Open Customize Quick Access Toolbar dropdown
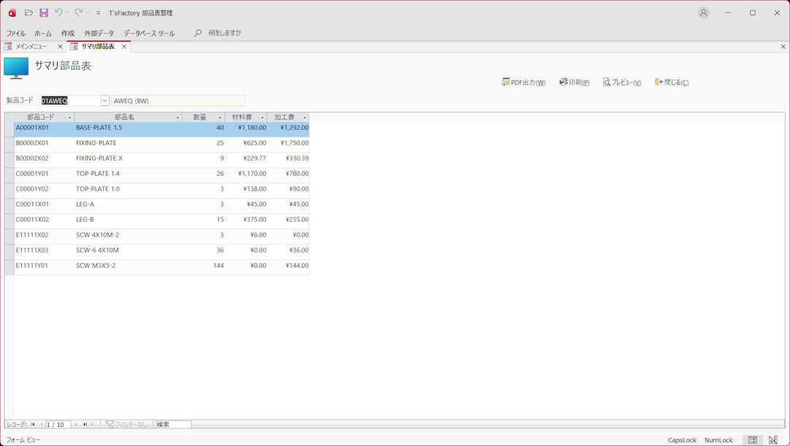790x446 pixels. tap(99, 13)
